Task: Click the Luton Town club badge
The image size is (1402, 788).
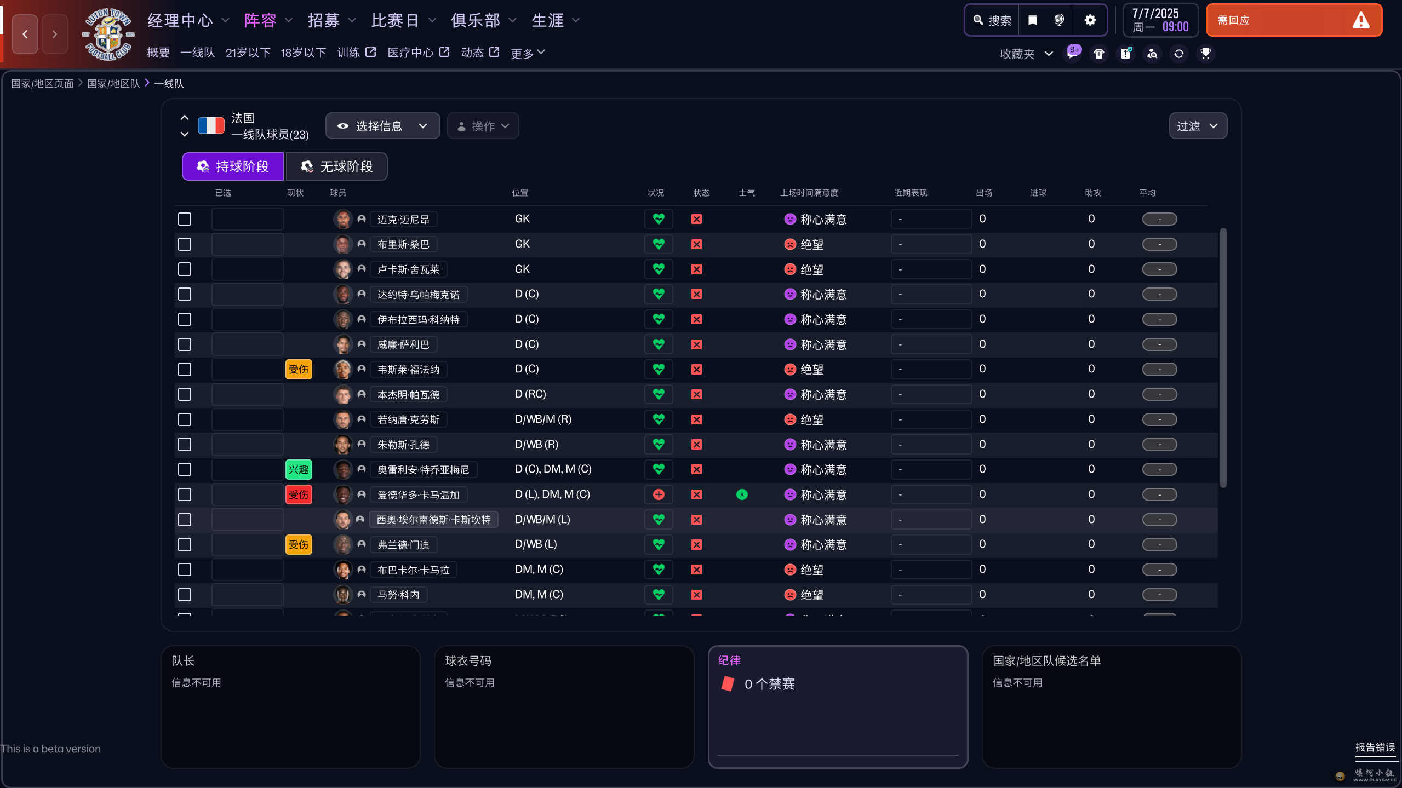Action: click(x=108, y=34)
